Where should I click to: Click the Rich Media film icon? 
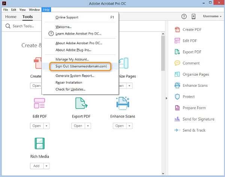[40, 143]
